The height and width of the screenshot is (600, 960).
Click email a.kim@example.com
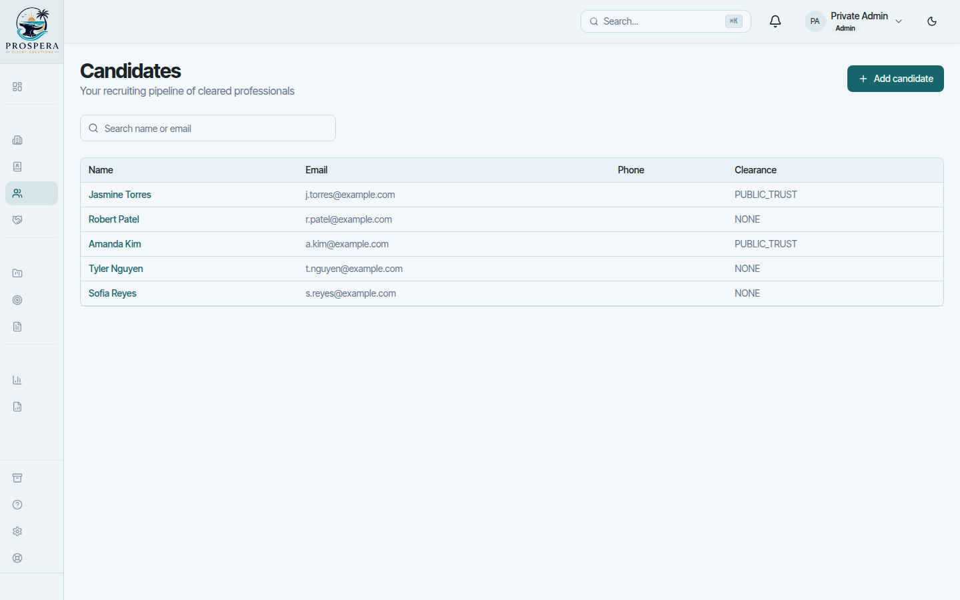pos(347,244)
